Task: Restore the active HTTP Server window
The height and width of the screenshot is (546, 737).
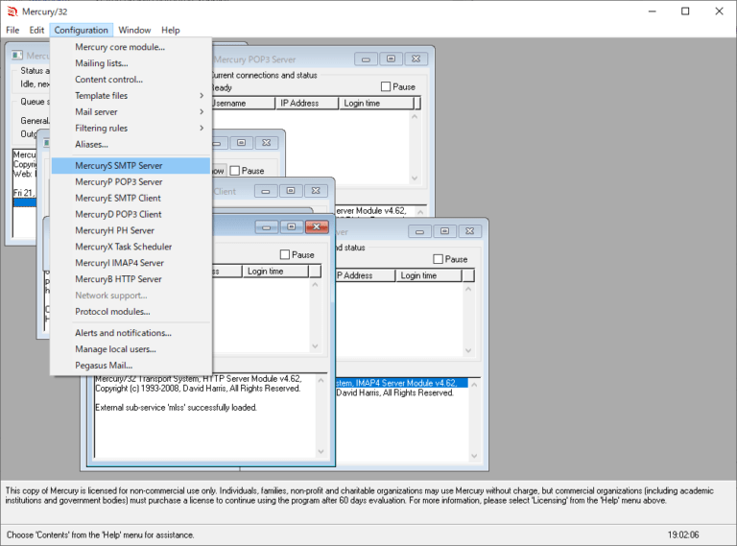Action: point(292,226)
